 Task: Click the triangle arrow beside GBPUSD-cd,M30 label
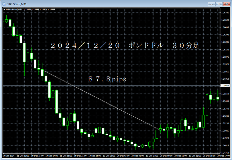tap(4, 10)
